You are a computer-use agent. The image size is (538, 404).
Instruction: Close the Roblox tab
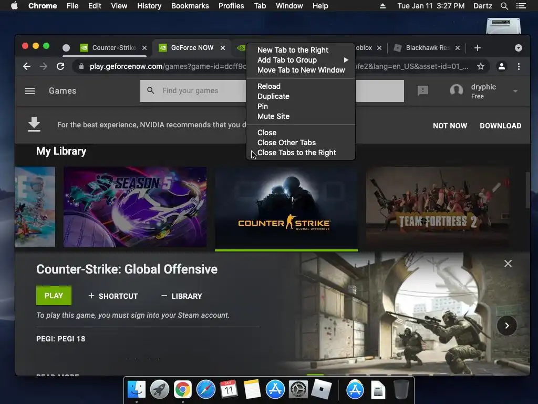[379, 48]
